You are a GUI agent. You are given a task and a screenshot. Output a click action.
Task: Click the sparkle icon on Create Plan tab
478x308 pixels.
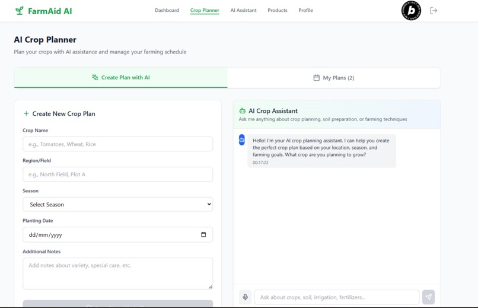[x=95, y=78]
